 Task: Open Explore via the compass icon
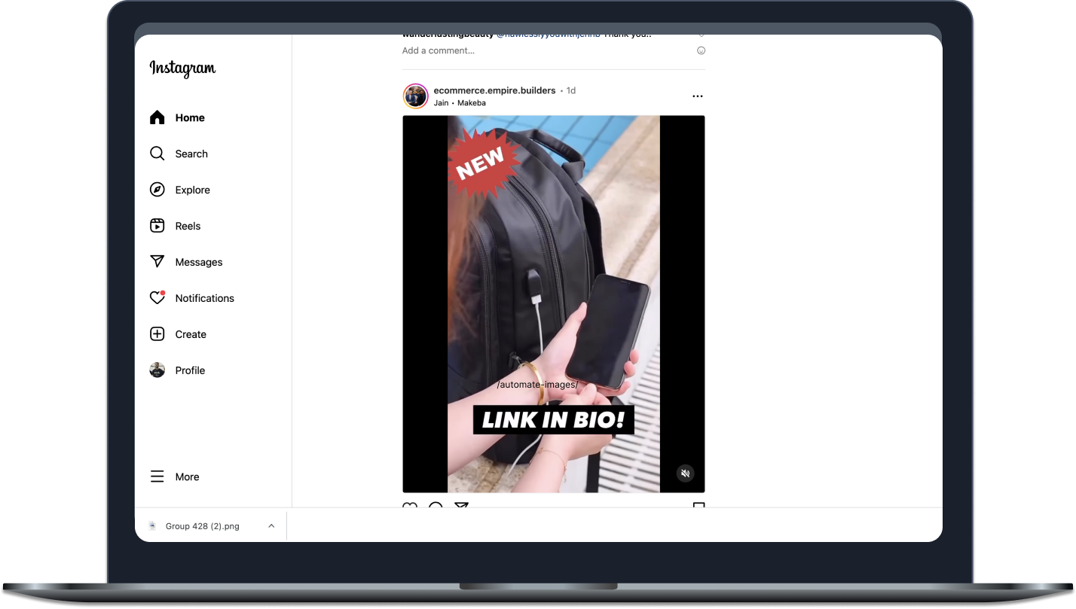tap(157, 190)
